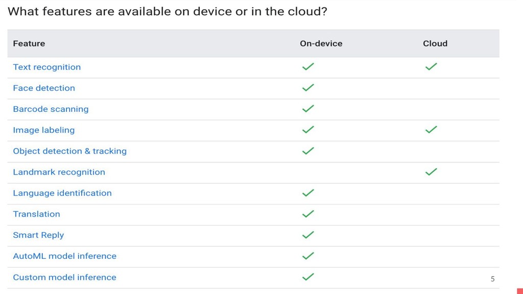This screenshot has height=294, width=523.
Task: Open the Translation link
Action: 36,214
